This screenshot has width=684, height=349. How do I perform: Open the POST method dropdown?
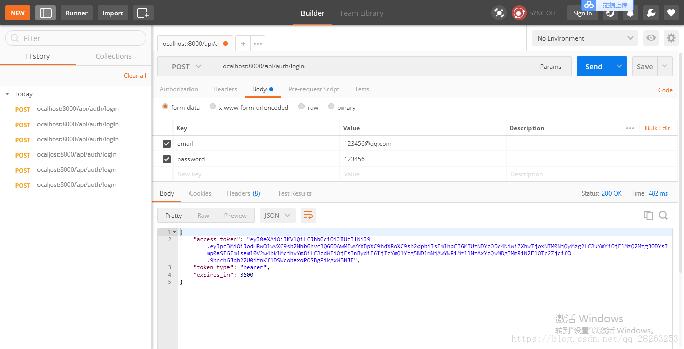(x=186, y=66)
